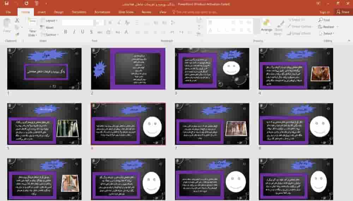Click the Cut scissors icon
Image resolution: width=353 pixels, height=201 pixels.
(x=17, y=20)
